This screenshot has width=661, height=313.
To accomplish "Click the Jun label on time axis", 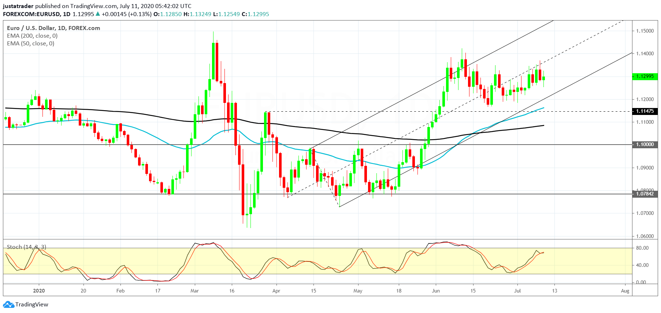I will tap(436, 291).
